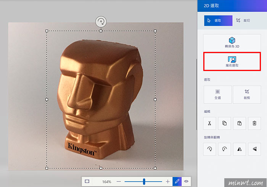
Task: Click the Magic Select (魔術選取) button
Action: [232, 61]
